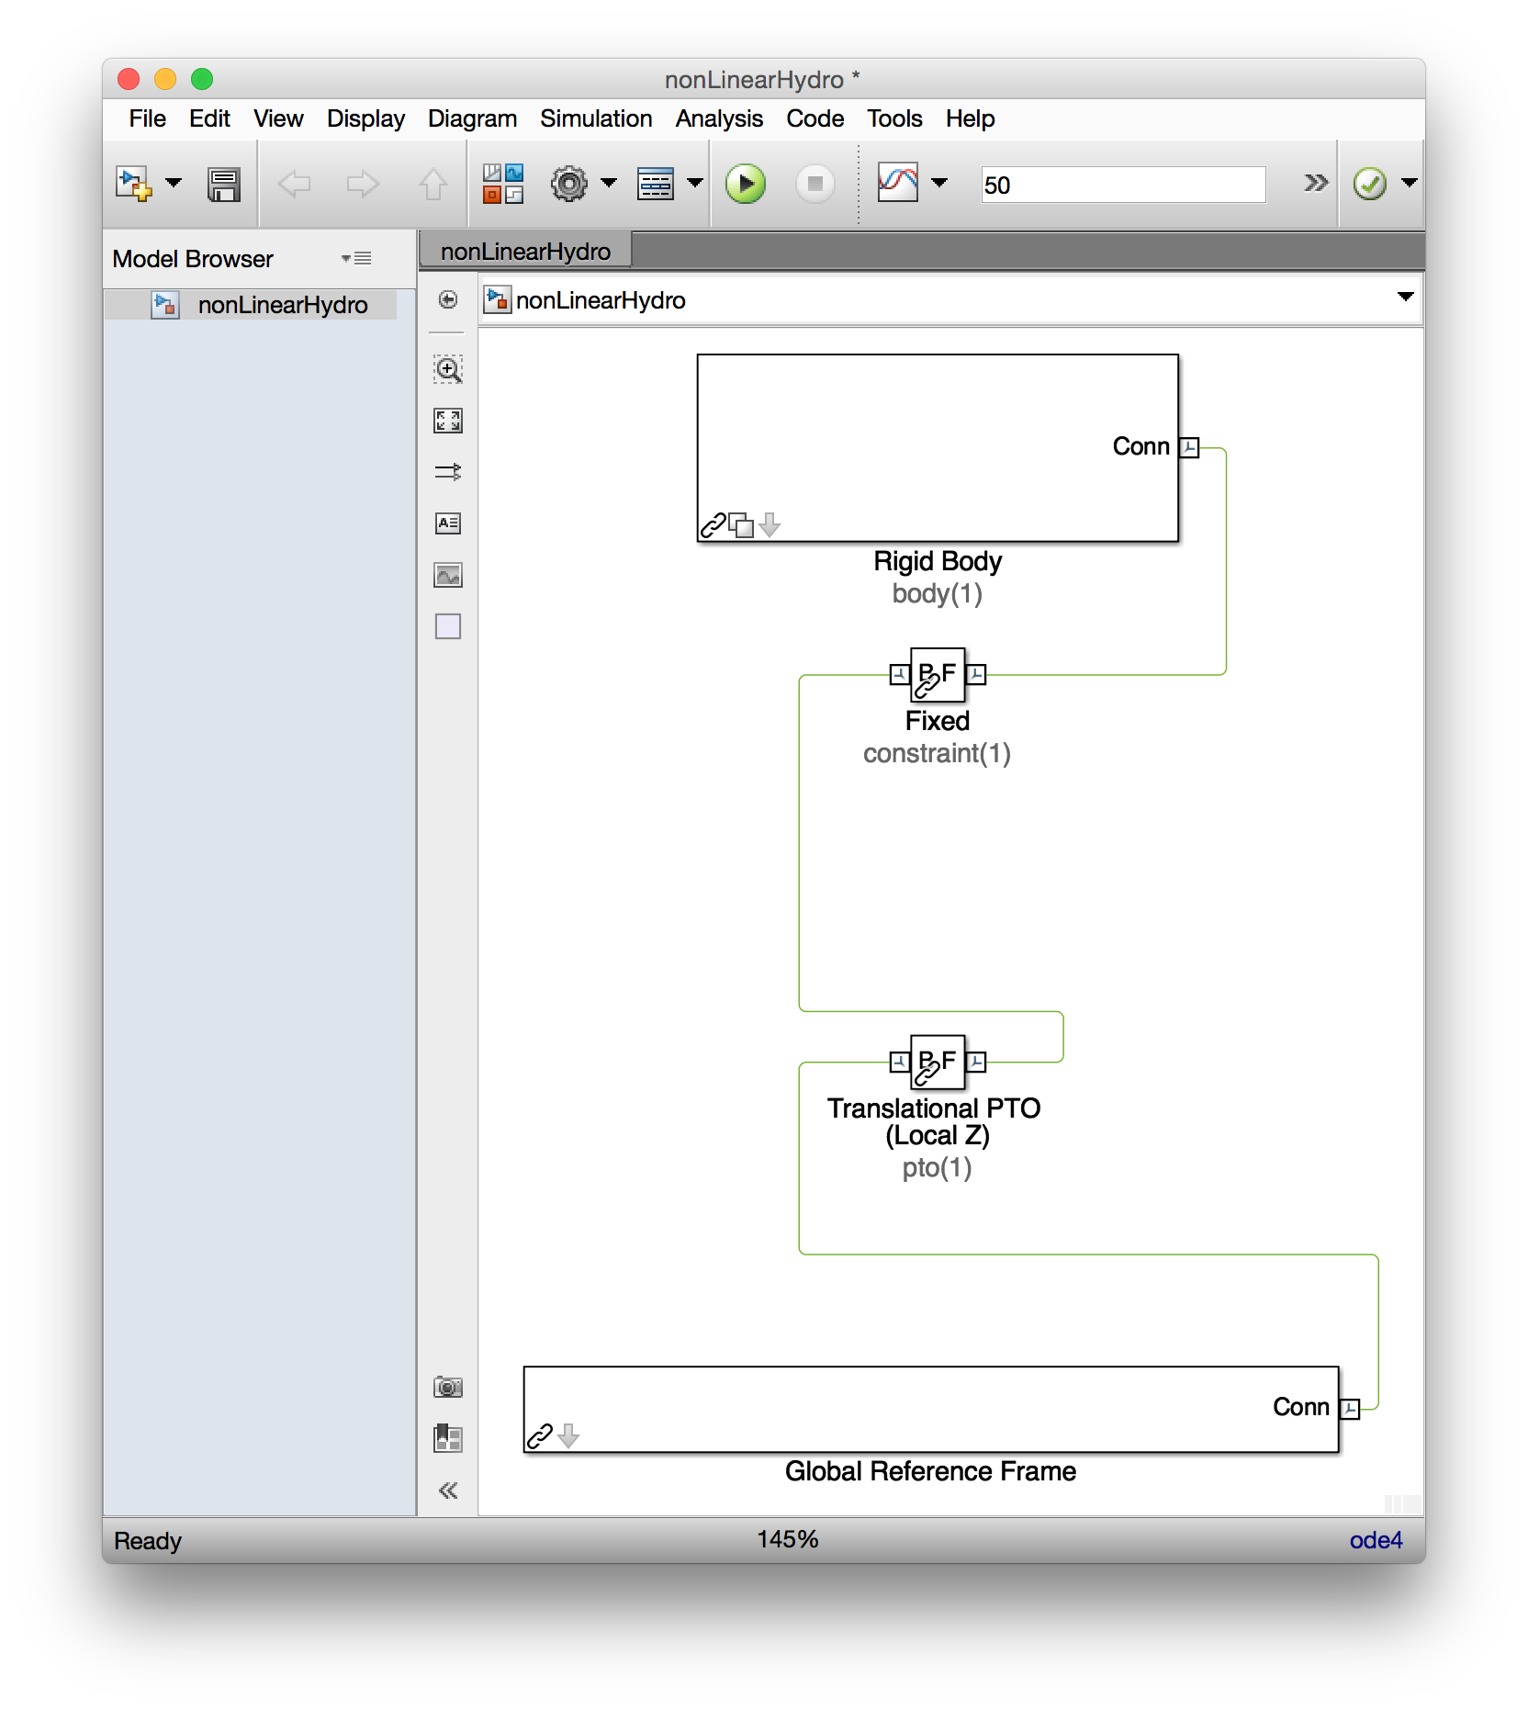Expand the Model Advisor dropdown arrow
This screenshot has height=1710, width=1528.
pos(1410,183)
